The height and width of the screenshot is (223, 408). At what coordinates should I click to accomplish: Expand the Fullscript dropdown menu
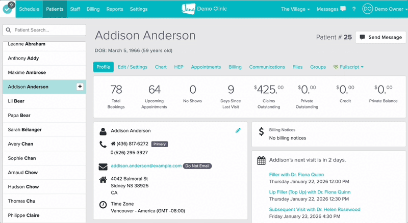tap(348, 67)
